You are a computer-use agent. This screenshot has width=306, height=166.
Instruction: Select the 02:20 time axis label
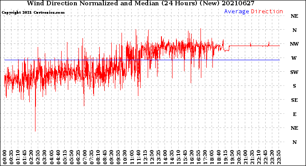click(31, 157)
